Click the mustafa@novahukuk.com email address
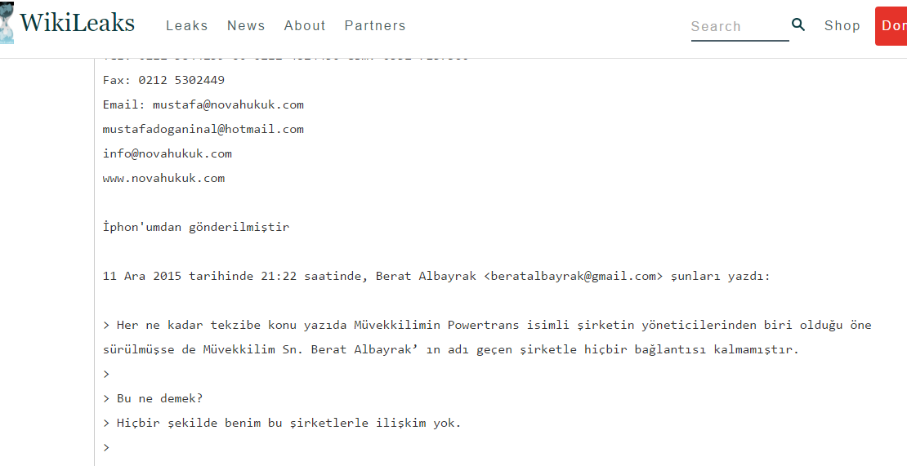Viewport: 907px width, 466px height. 228,104
